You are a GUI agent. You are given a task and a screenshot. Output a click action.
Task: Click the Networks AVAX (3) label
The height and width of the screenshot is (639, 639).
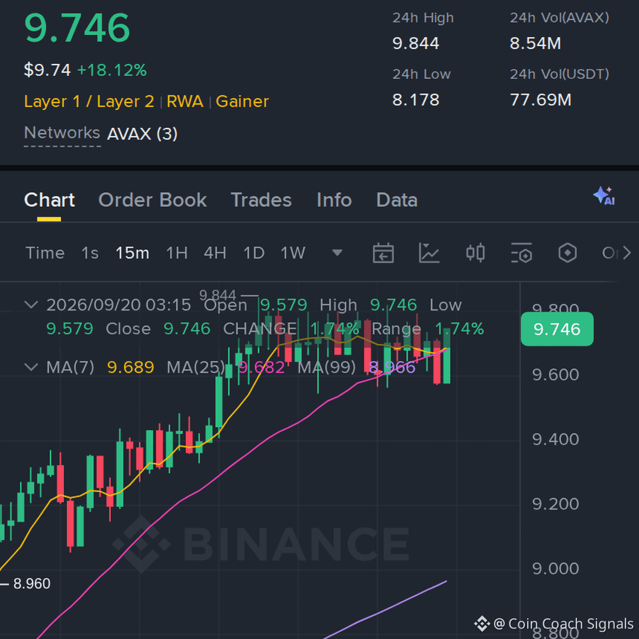[101, 134]
